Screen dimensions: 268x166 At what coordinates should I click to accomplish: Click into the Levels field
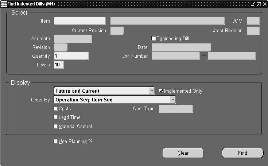pos(59,65)
